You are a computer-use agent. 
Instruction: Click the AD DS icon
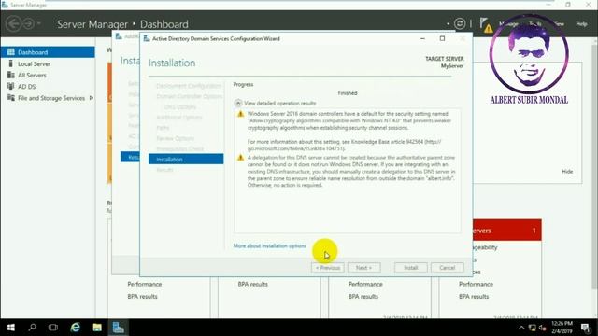coord(10,86)
